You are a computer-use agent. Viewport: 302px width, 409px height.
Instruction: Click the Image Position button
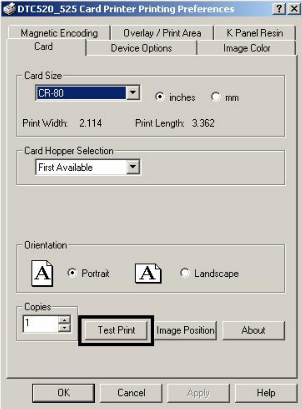(x=185, y=330)
